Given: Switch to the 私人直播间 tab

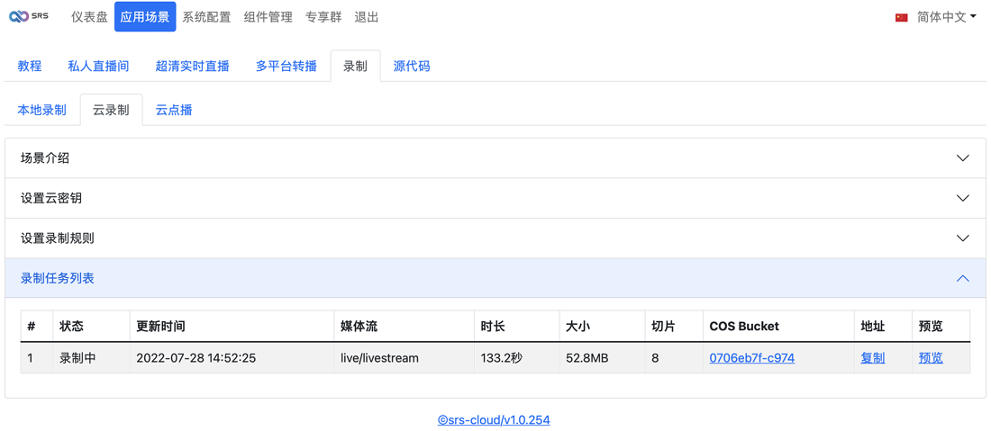Looking at the screenshot, I should [x=98, y=67].
